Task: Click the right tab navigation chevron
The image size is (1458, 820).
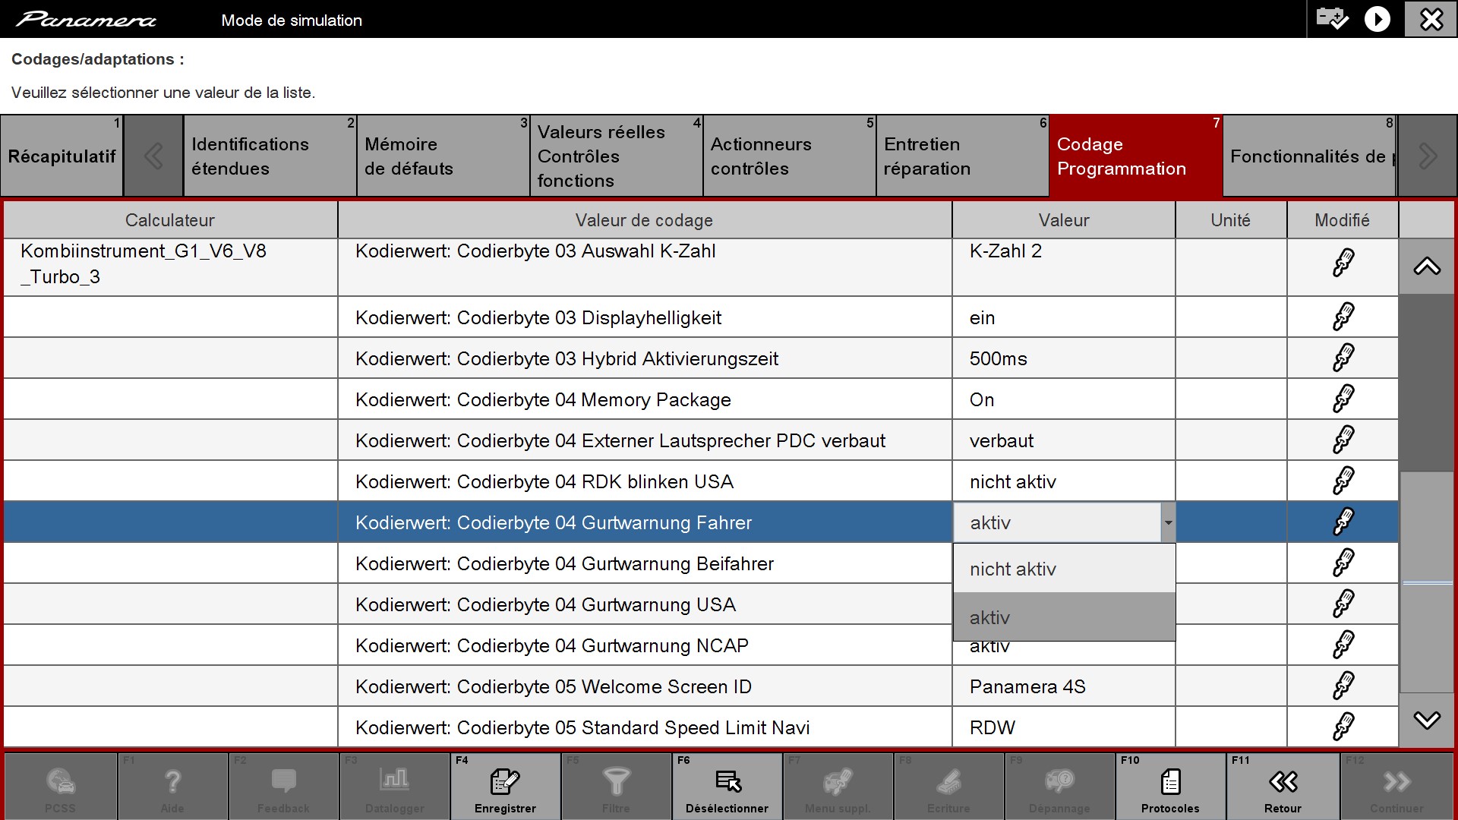Action: 1427,156
